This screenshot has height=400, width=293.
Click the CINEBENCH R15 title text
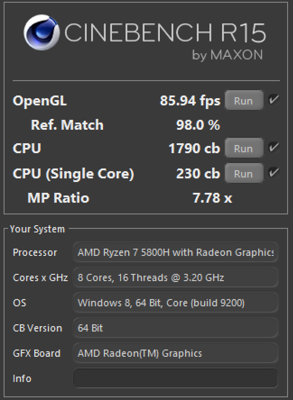pyautogui.click(x=165, y=32)
